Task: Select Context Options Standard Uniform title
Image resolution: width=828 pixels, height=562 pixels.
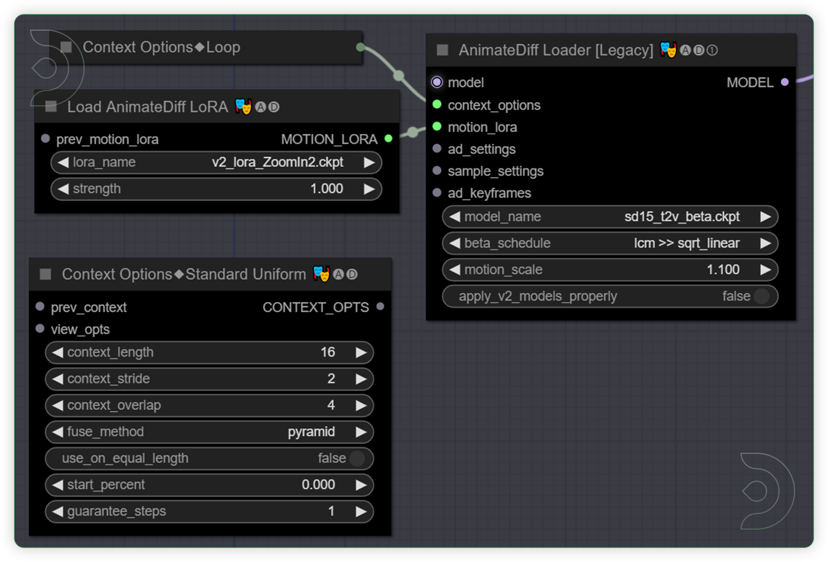Action: [x=184, y=274]
